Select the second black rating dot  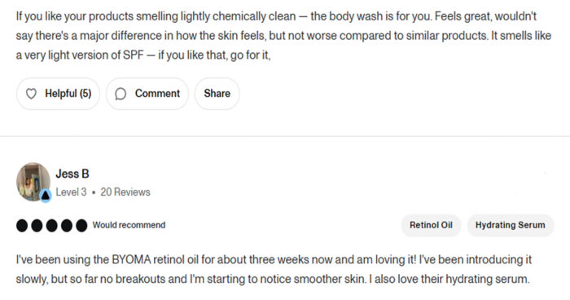click(37, 225)
